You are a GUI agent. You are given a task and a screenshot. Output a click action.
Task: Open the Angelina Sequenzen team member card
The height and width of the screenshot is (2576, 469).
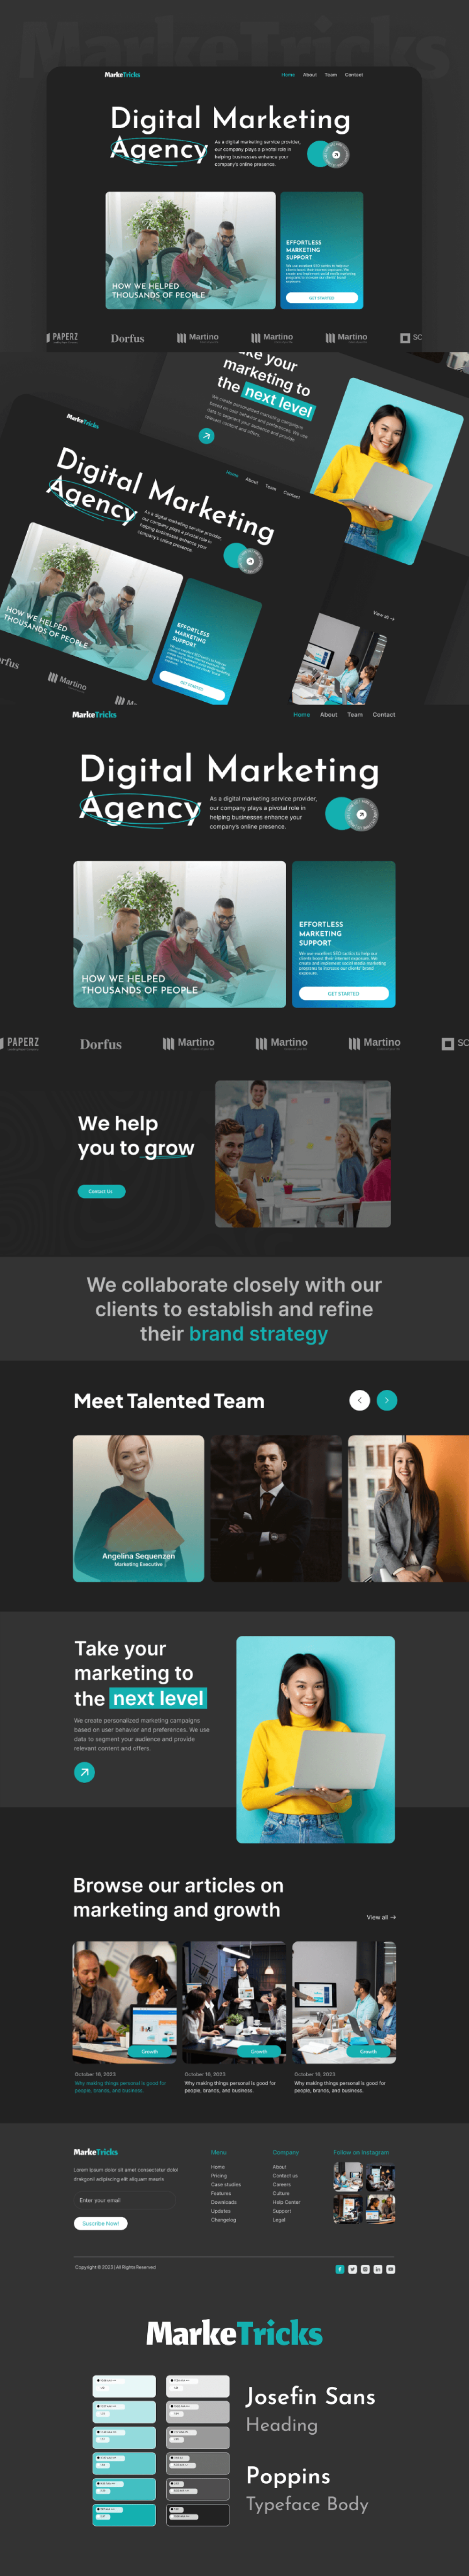(x=138, y=1508)
